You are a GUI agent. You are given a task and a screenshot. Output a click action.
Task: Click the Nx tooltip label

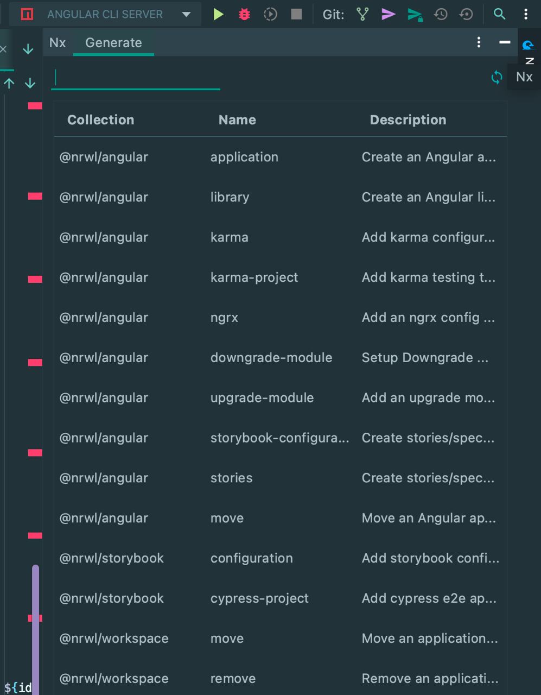click(524, 77)
